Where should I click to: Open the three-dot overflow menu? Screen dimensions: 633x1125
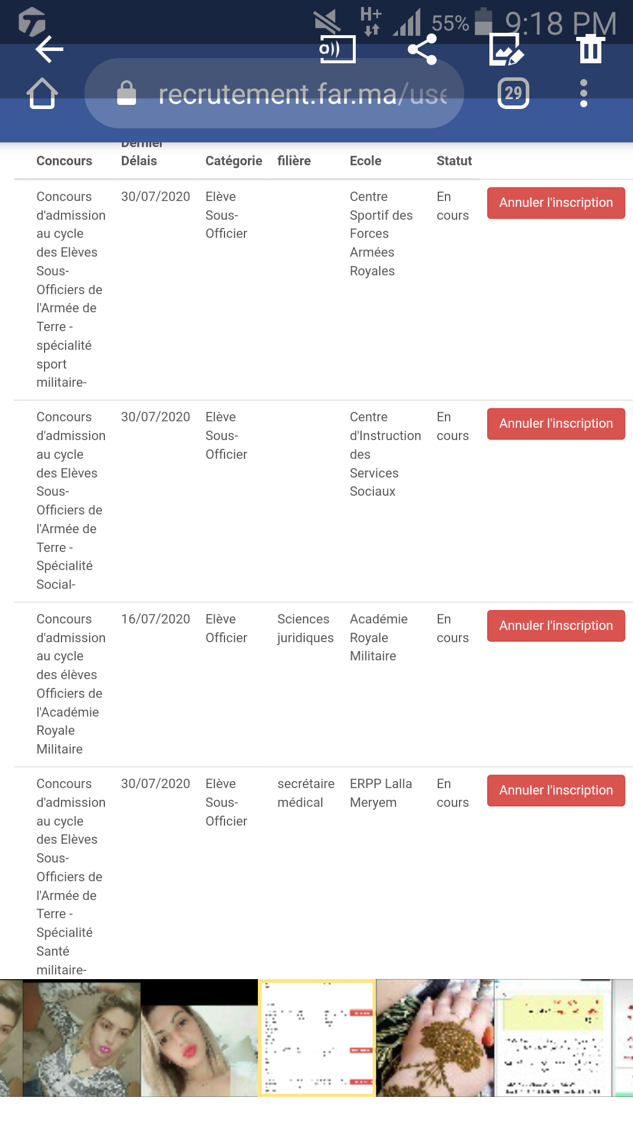coord(583,94)
